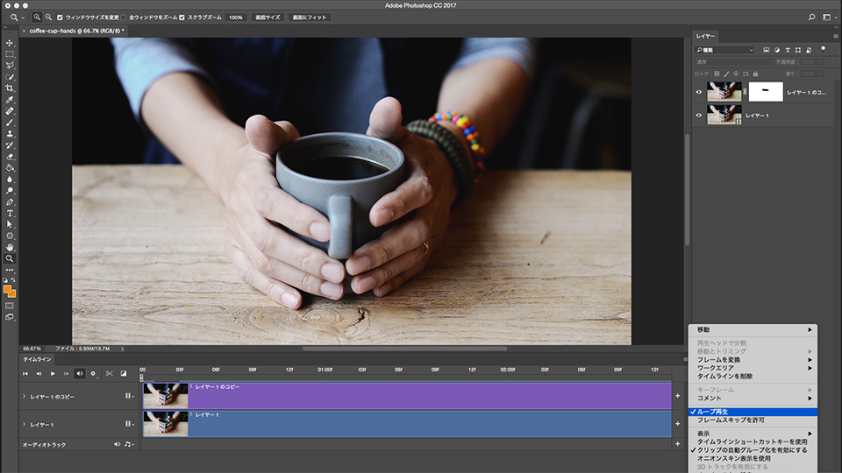842x473 pixels.
Task: Click the scissors split-at-playhead icon
Action: [109, 373]
